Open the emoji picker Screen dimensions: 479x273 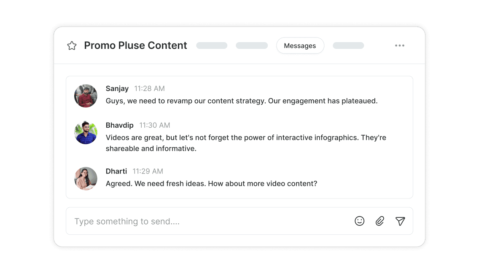(x=359, y=221)
